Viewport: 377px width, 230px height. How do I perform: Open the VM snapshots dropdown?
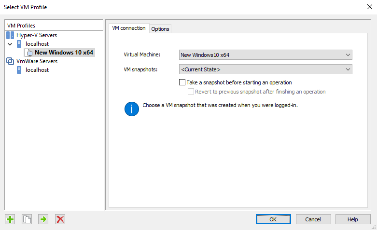(x=265, y=69)
